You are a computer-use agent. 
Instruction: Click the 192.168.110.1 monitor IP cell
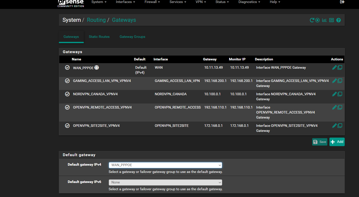point(241,108)
